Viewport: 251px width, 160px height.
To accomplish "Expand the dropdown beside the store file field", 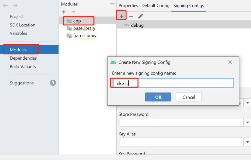I will tap(248, 103).
